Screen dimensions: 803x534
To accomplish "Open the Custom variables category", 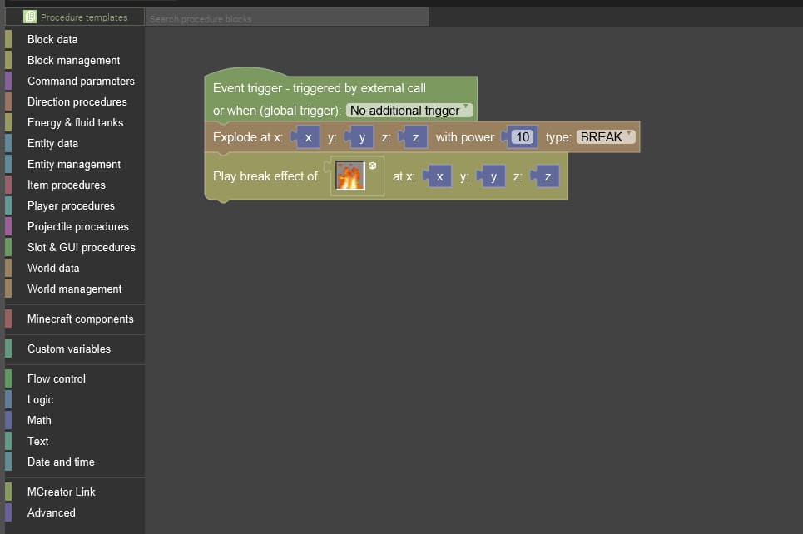I will click(68, 349).
